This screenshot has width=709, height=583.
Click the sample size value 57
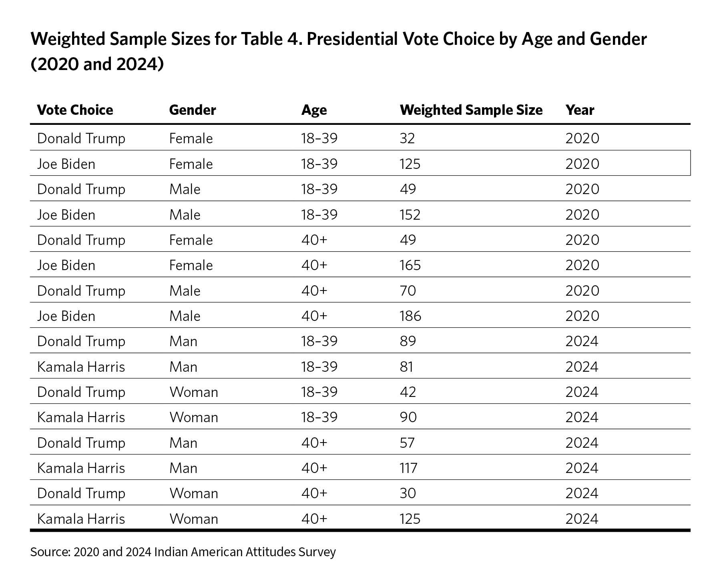(x=407, y=443)
